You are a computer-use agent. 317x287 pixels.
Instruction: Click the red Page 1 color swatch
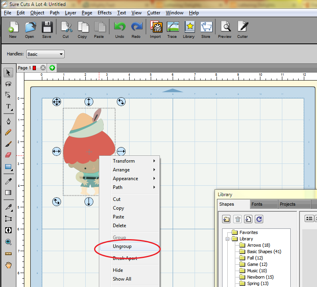coord(34,68)
